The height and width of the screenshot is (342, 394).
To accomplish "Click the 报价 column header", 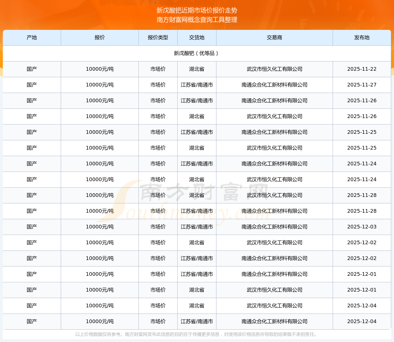I will pos(100,37).
